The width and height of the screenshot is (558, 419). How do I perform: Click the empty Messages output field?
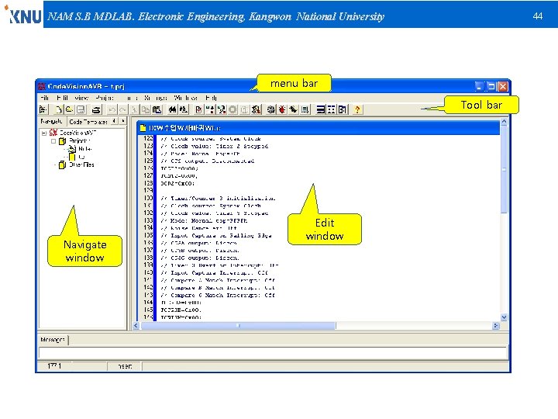(273, 353)
